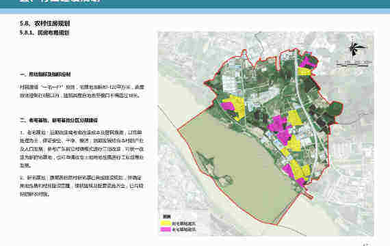390x246 pixels.
Task: Click the scale bar below the compass
Action: click(x=353, y=64)
